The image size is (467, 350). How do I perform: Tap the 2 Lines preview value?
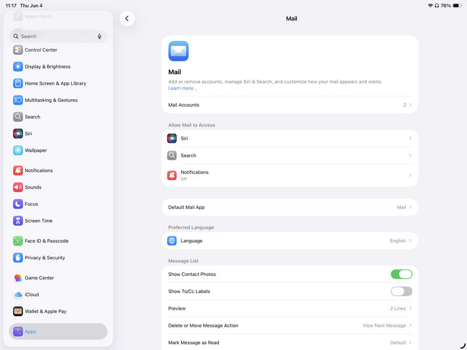398,309
